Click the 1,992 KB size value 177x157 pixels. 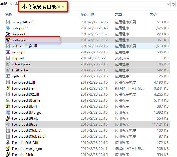(x=161, y=113)
